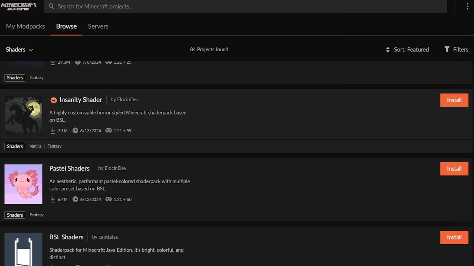
Task: Switch to the My Modpacks tab
Action: [25, 26]
